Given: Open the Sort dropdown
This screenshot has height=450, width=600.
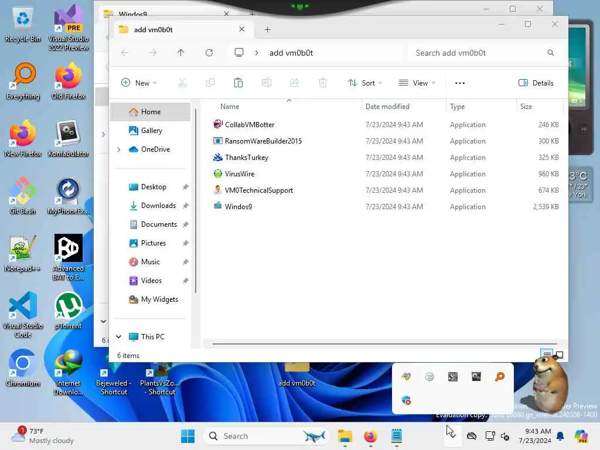Looking at the screenshot, I should [x=364, y=83].
